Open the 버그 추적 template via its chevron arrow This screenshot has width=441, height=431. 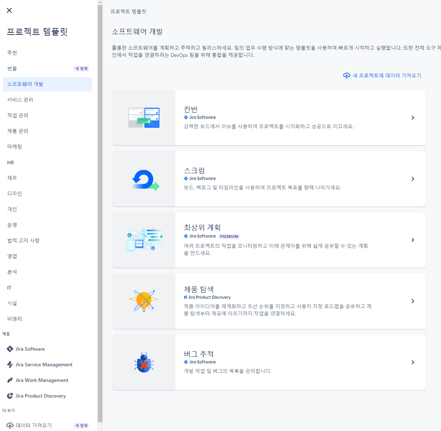click(413, 362)
